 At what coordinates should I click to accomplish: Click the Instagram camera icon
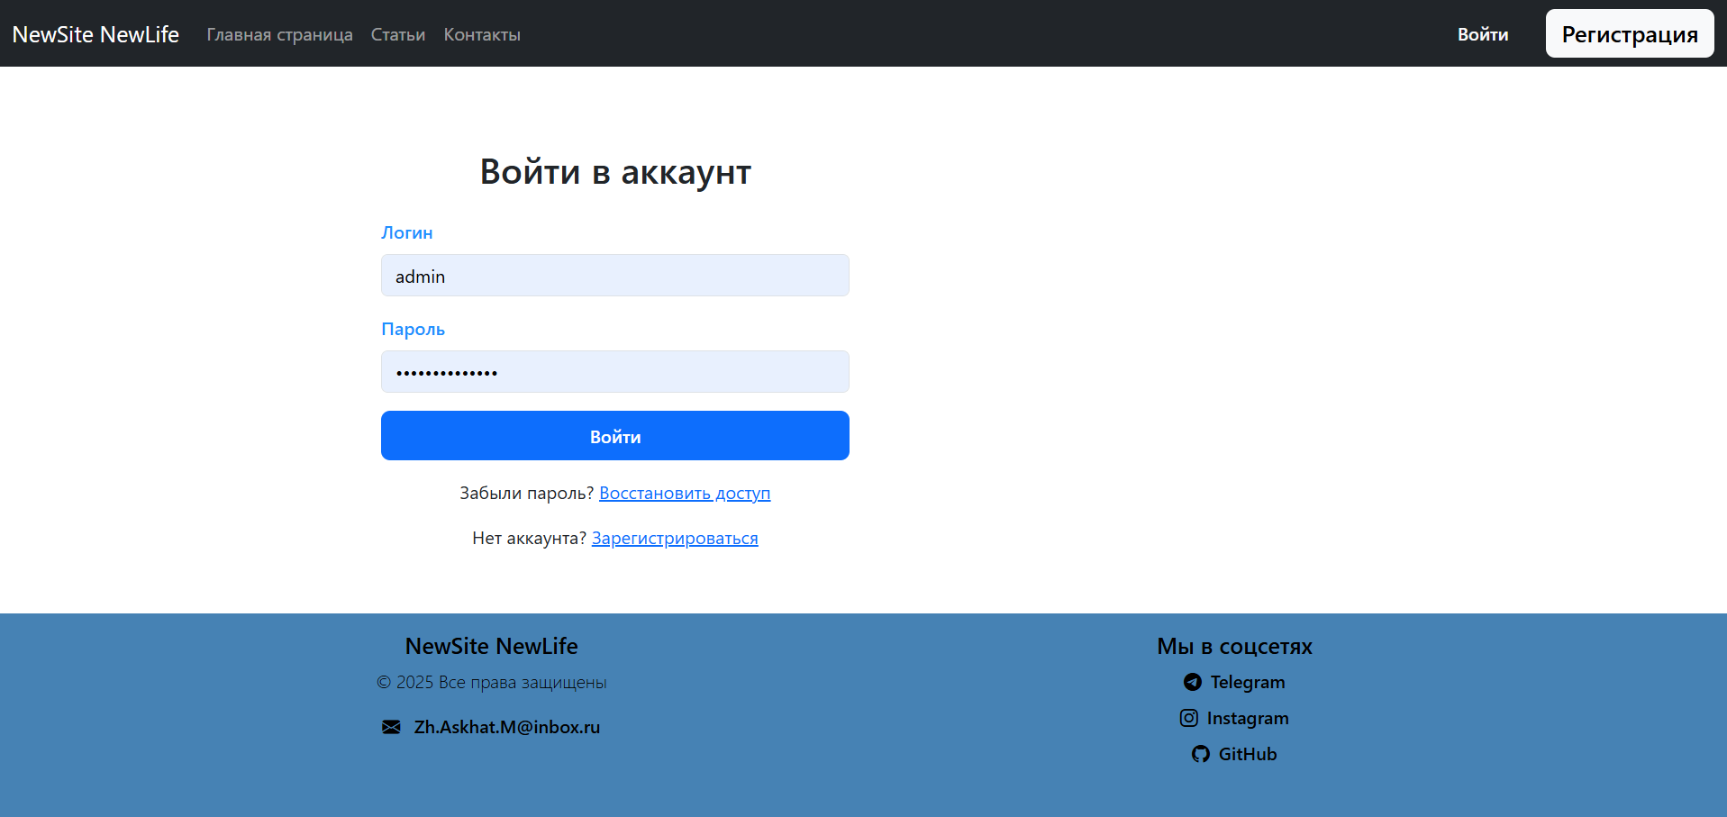(1189, 717)
